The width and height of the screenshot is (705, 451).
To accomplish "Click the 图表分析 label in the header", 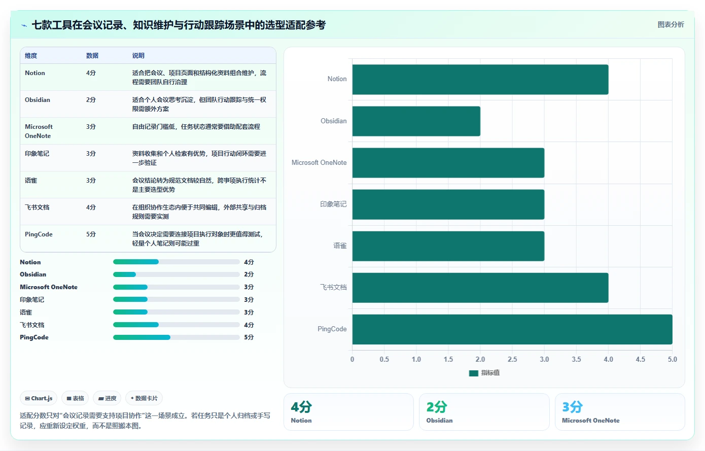I will pos(671,24).
